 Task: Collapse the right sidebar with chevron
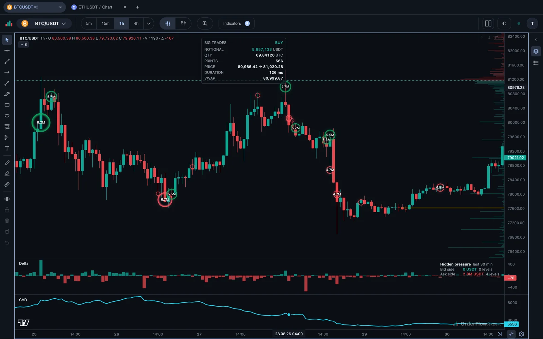point(536,40)
